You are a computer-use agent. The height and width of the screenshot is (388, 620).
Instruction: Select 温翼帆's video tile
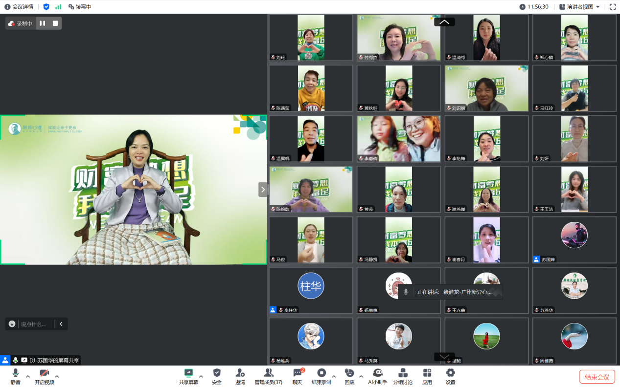click(311, 139)
